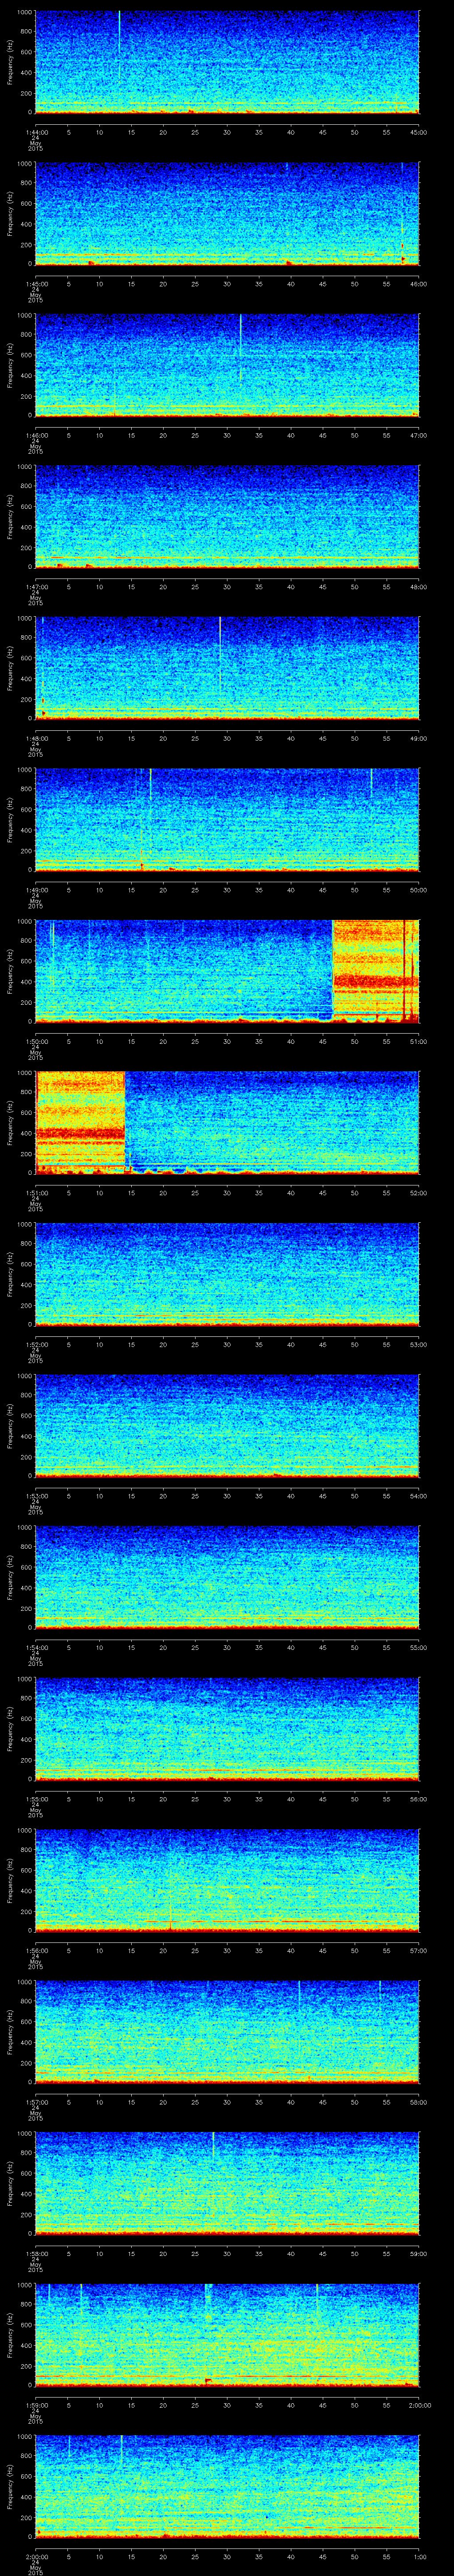
Task: Open the spectrogram panel starting at 1:53:00
Action: click(x=227, y=1425)
